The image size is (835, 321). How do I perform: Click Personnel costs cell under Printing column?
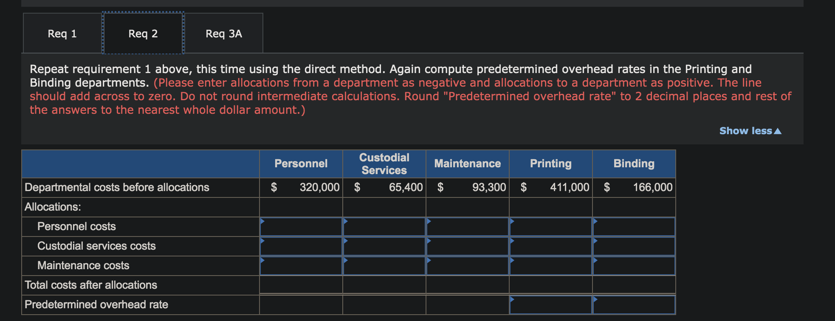(551, 227)
